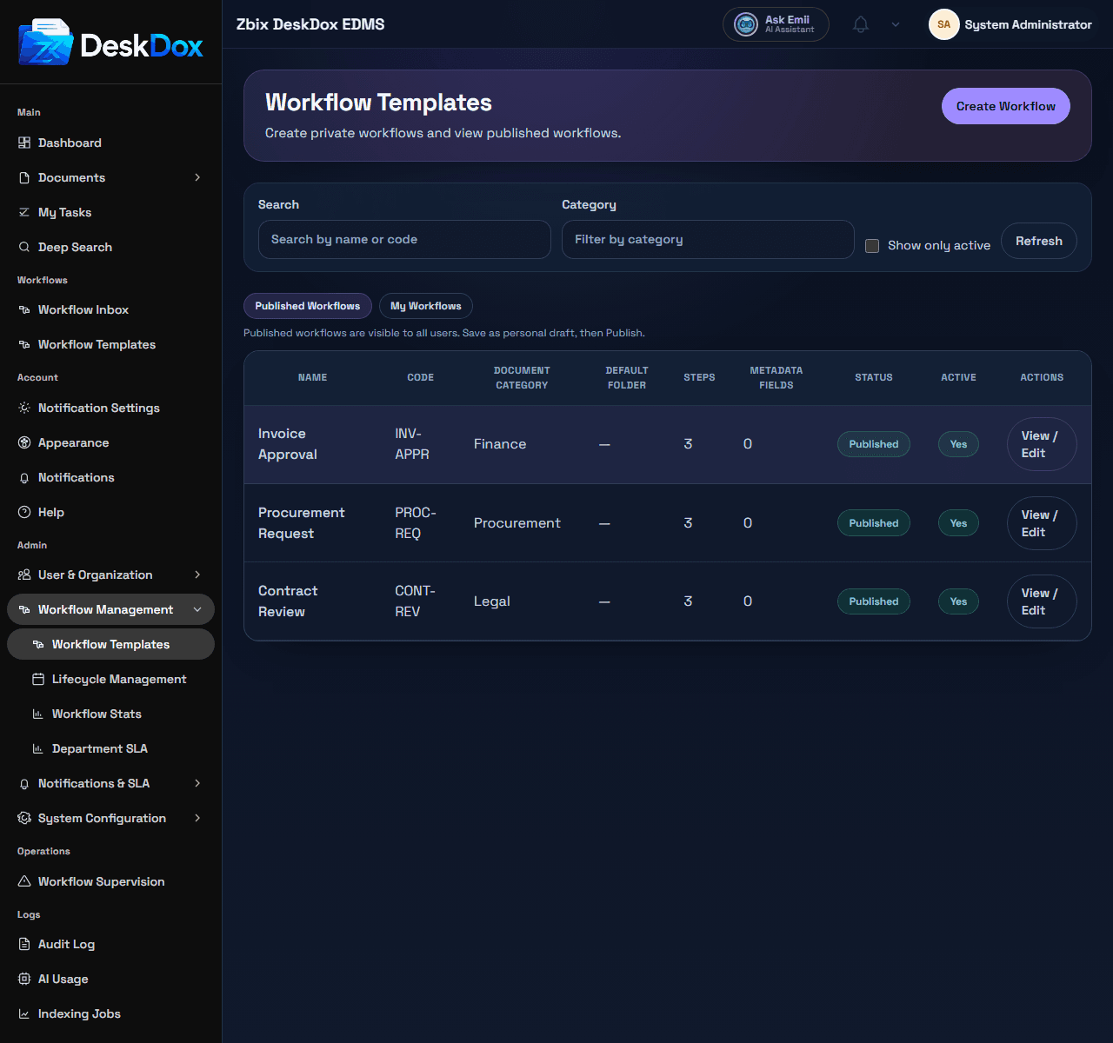Viewport: 1113px width, 1043px height.
Task: Click the NAME column header
Action: 313,377
